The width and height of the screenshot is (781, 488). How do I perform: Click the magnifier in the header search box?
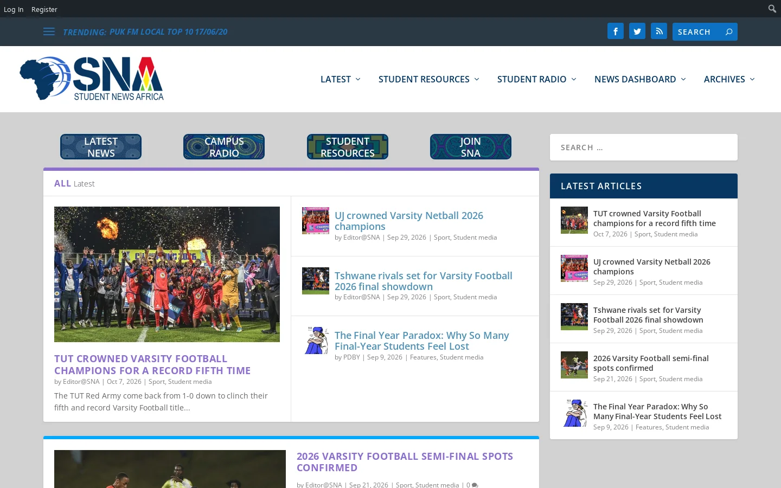point(729,31)
